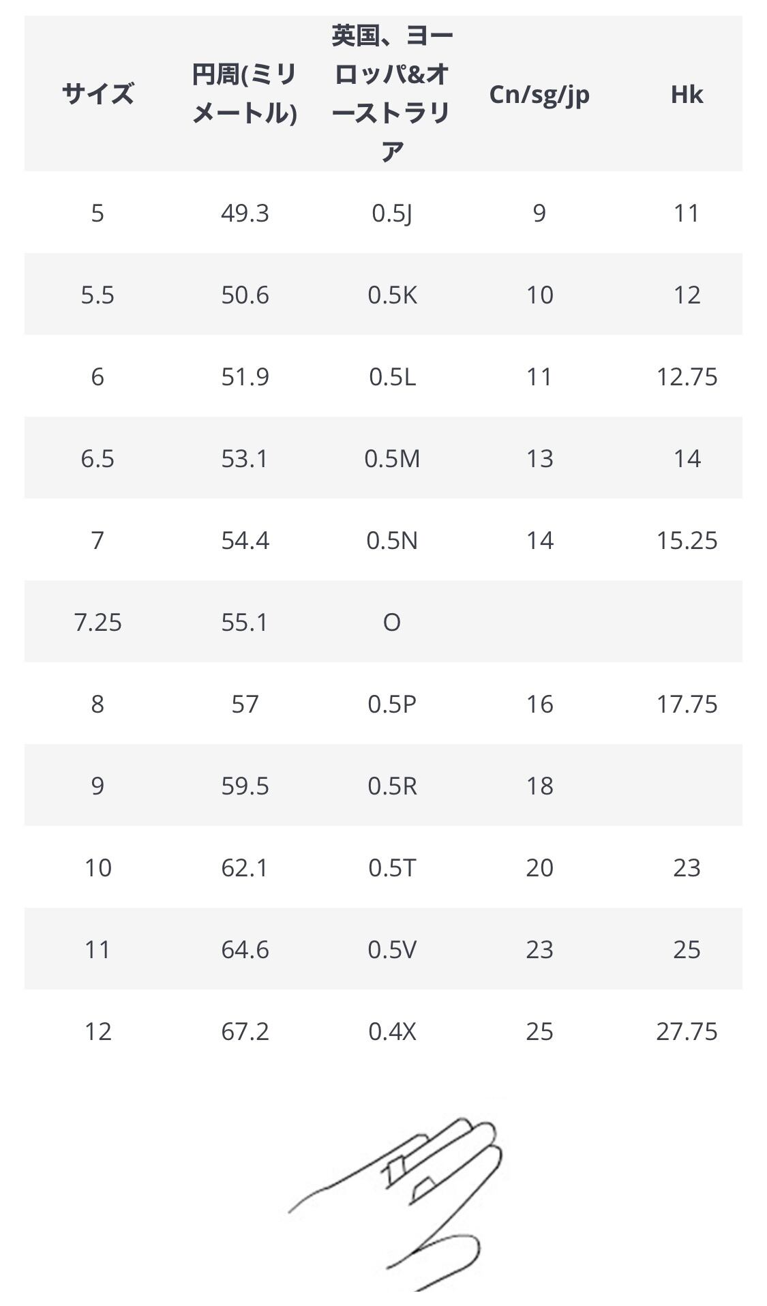Click the 12.75 Hk value
This screenshot has height=1306, width=767.
click(687, 377)
